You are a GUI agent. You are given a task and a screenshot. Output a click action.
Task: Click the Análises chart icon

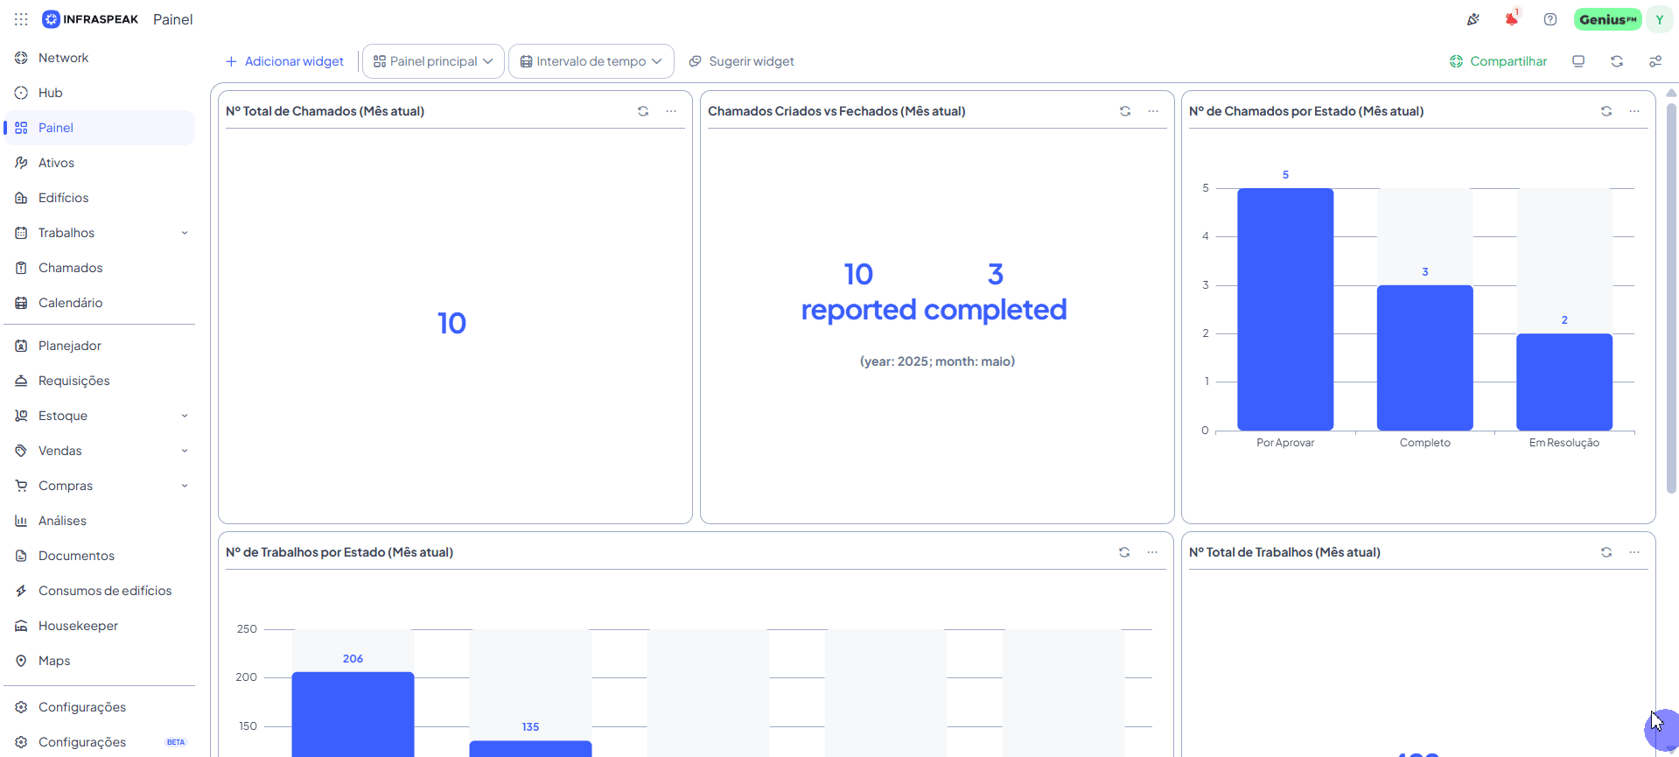21,521
